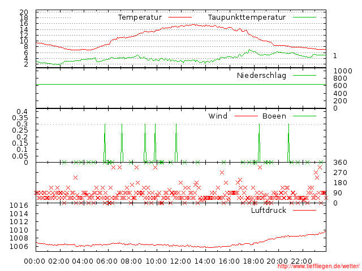Click the 1000 precipitation axis value
362x271 pixels.
point(343,71)
